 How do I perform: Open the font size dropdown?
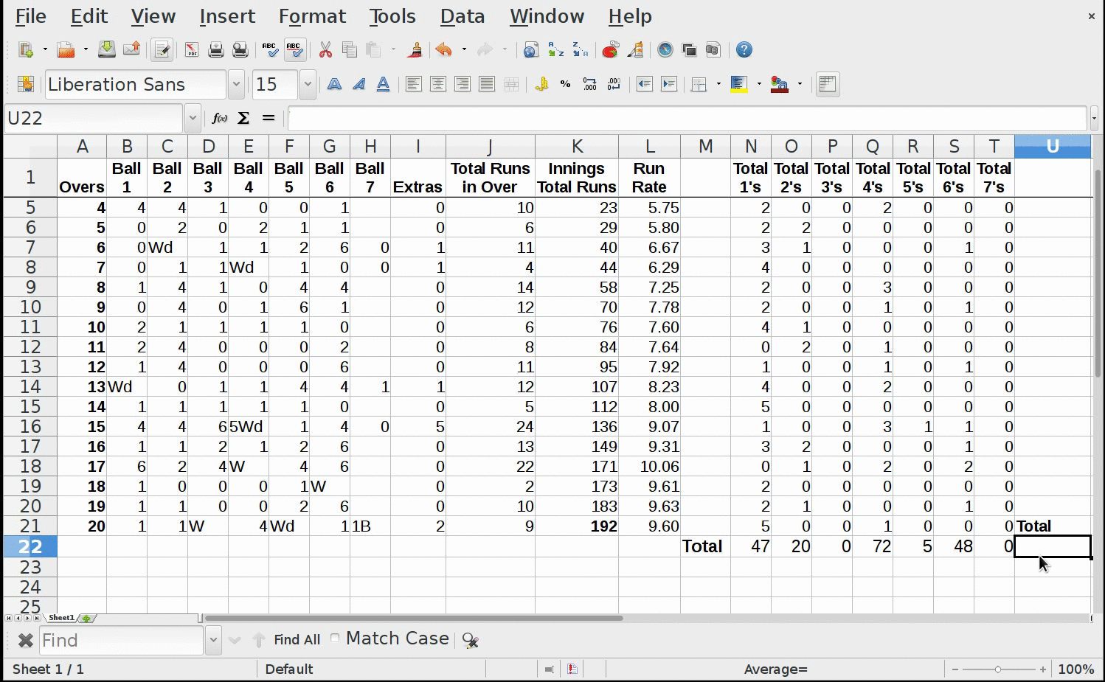click(308, 85)
